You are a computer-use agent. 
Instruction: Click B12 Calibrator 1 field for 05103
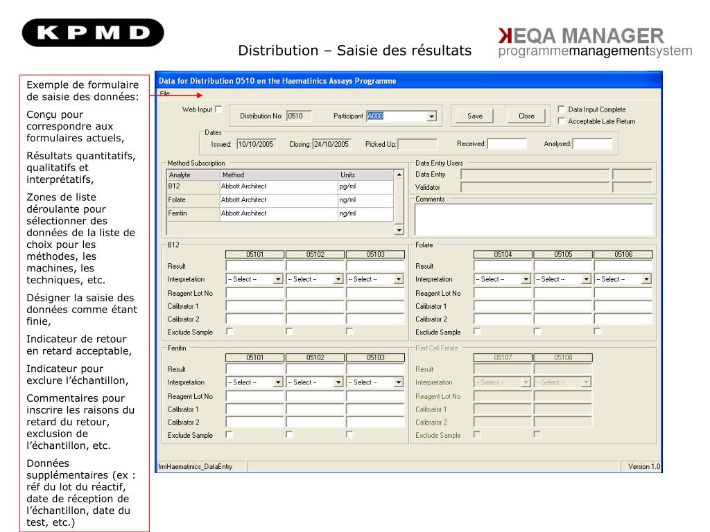(375, 306)
